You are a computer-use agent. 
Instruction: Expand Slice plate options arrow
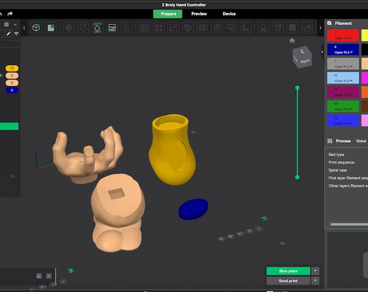[x=315, y=271]
